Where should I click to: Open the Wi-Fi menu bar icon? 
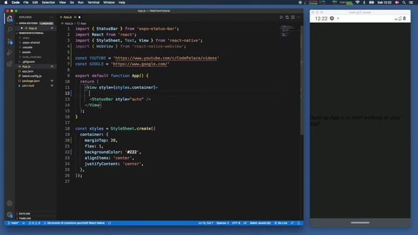[x=357, y=3]
